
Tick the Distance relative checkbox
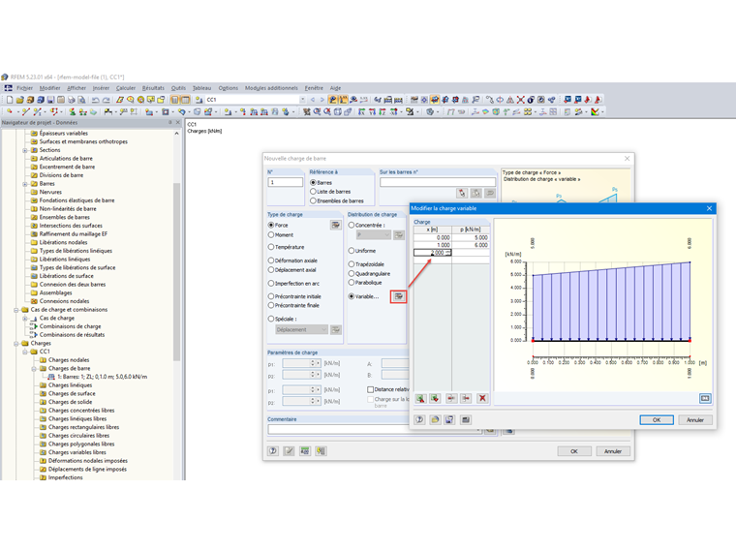click(x=370, y=389)
